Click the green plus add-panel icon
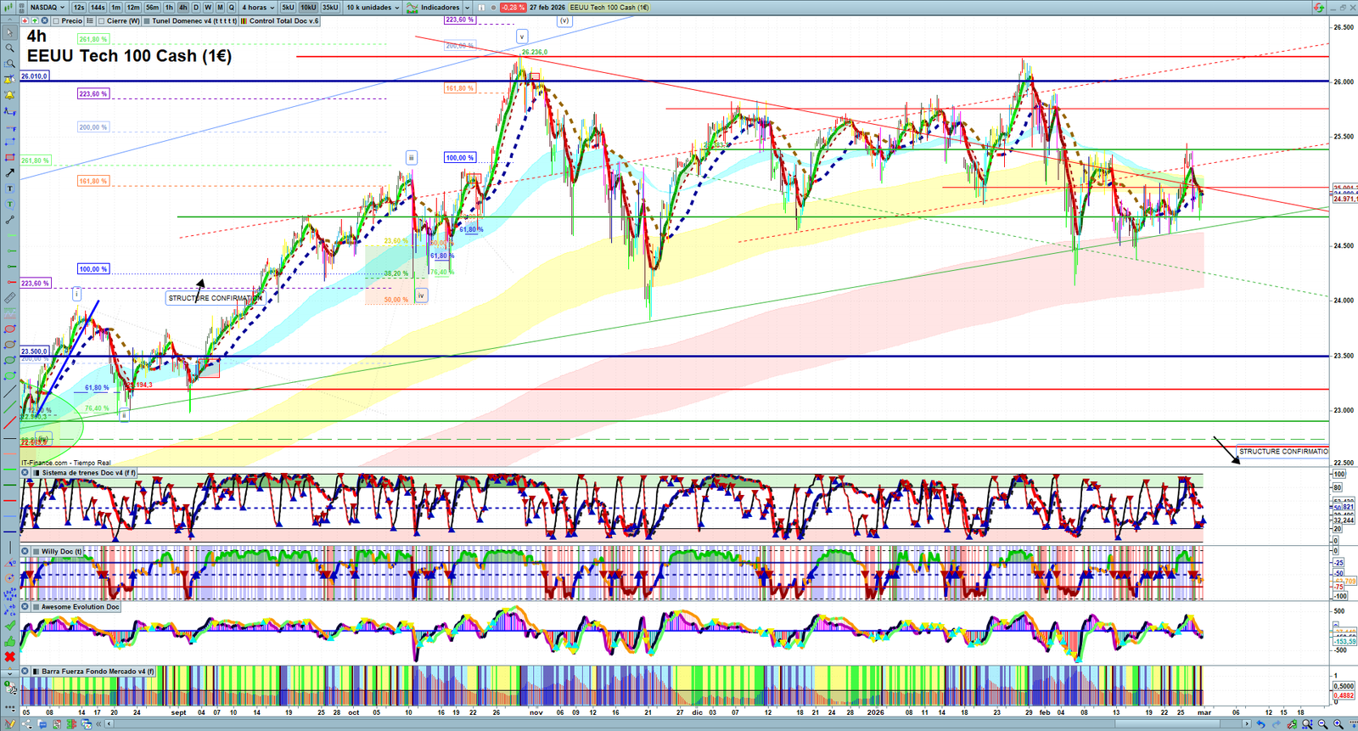 pyautogui.click(x=35, y=21)
